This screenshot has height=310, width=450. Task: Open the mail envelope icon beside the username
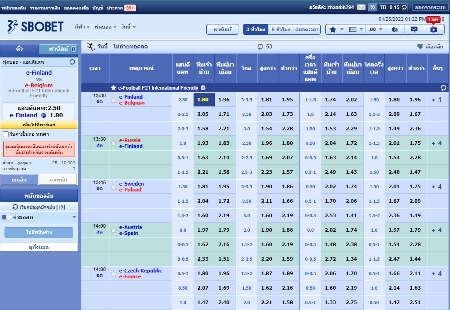tap(361, 7)
